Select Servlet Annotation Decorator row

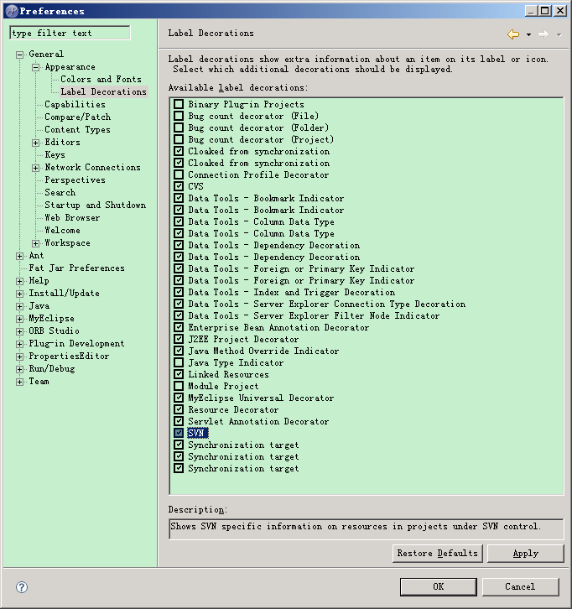258,421
